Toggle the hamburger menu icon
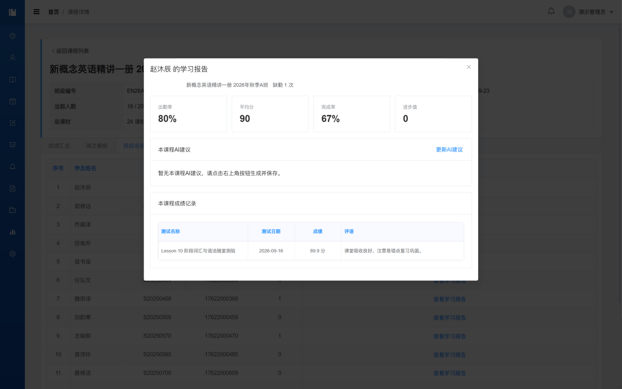622x389 pixels. [x=37, y=12]
